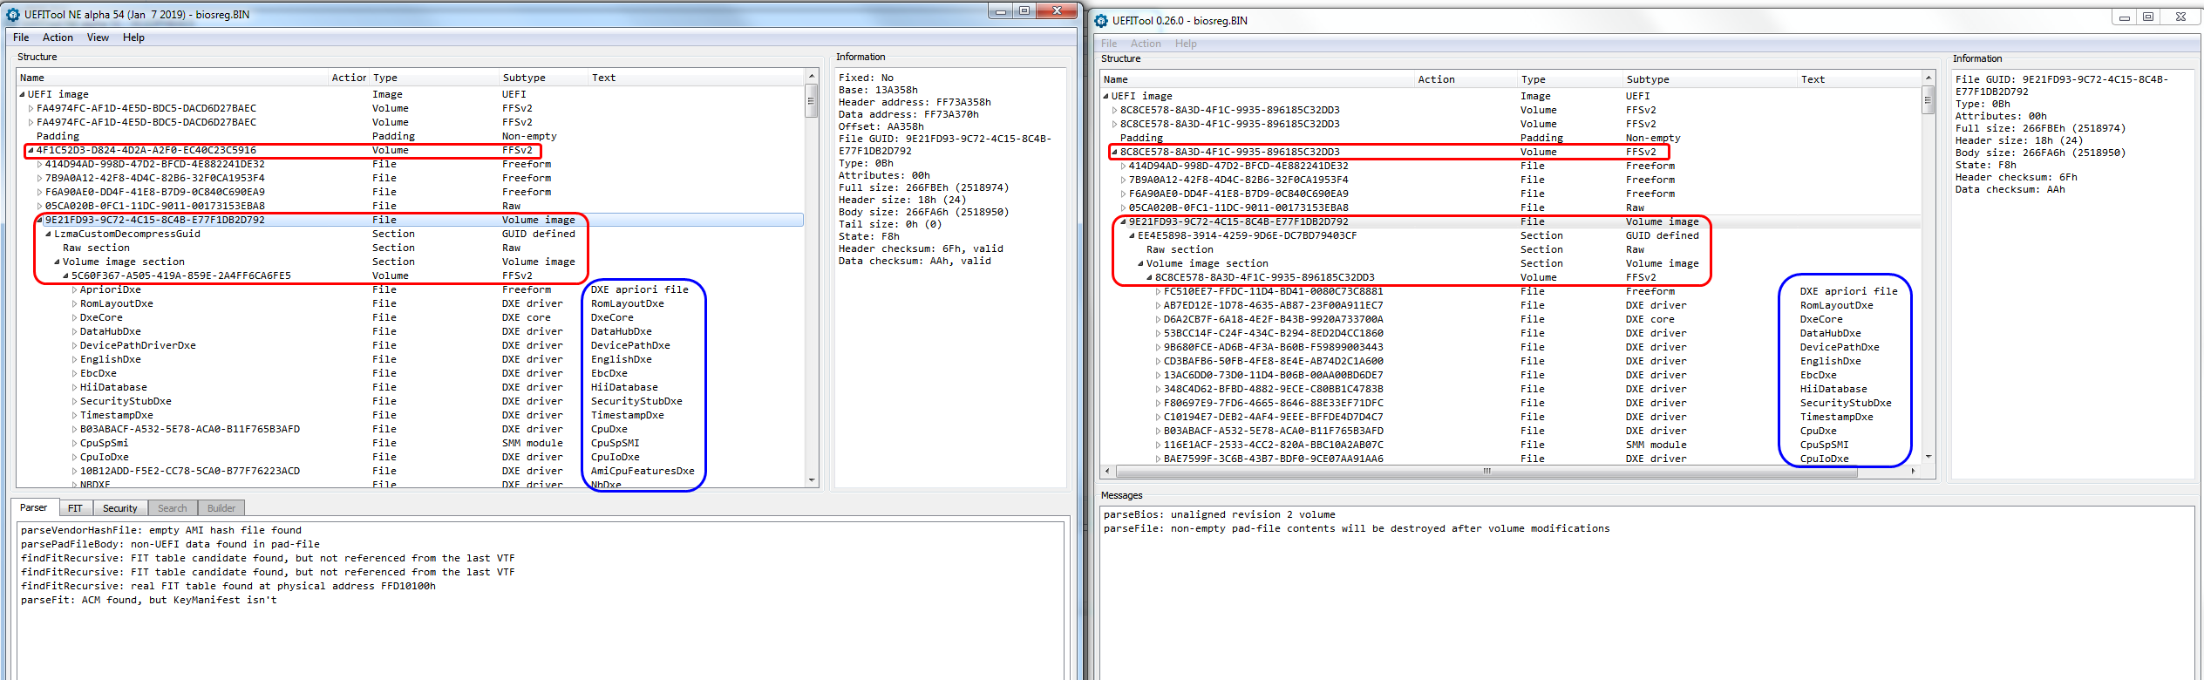Image resolution: width=2204 pixels, height=680 pixels.
Task: Click the scroll-up arrow of UEFITool 0.26.0's tree
Action: [x=1928, y=78]
